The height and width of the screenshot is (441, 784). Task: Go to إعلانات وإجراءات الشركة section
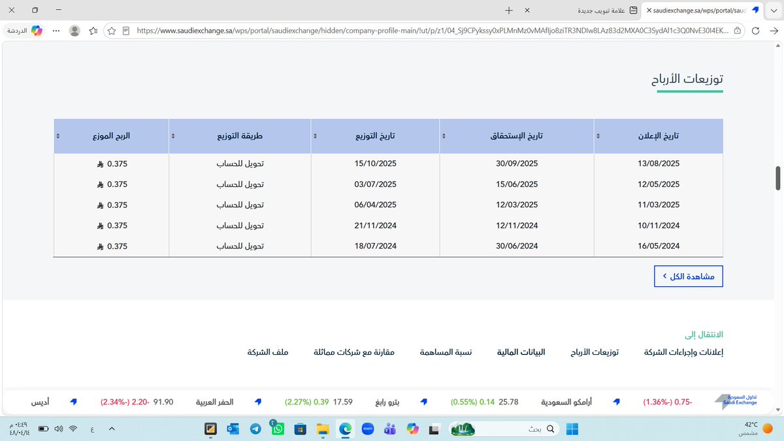coord(683,352)
